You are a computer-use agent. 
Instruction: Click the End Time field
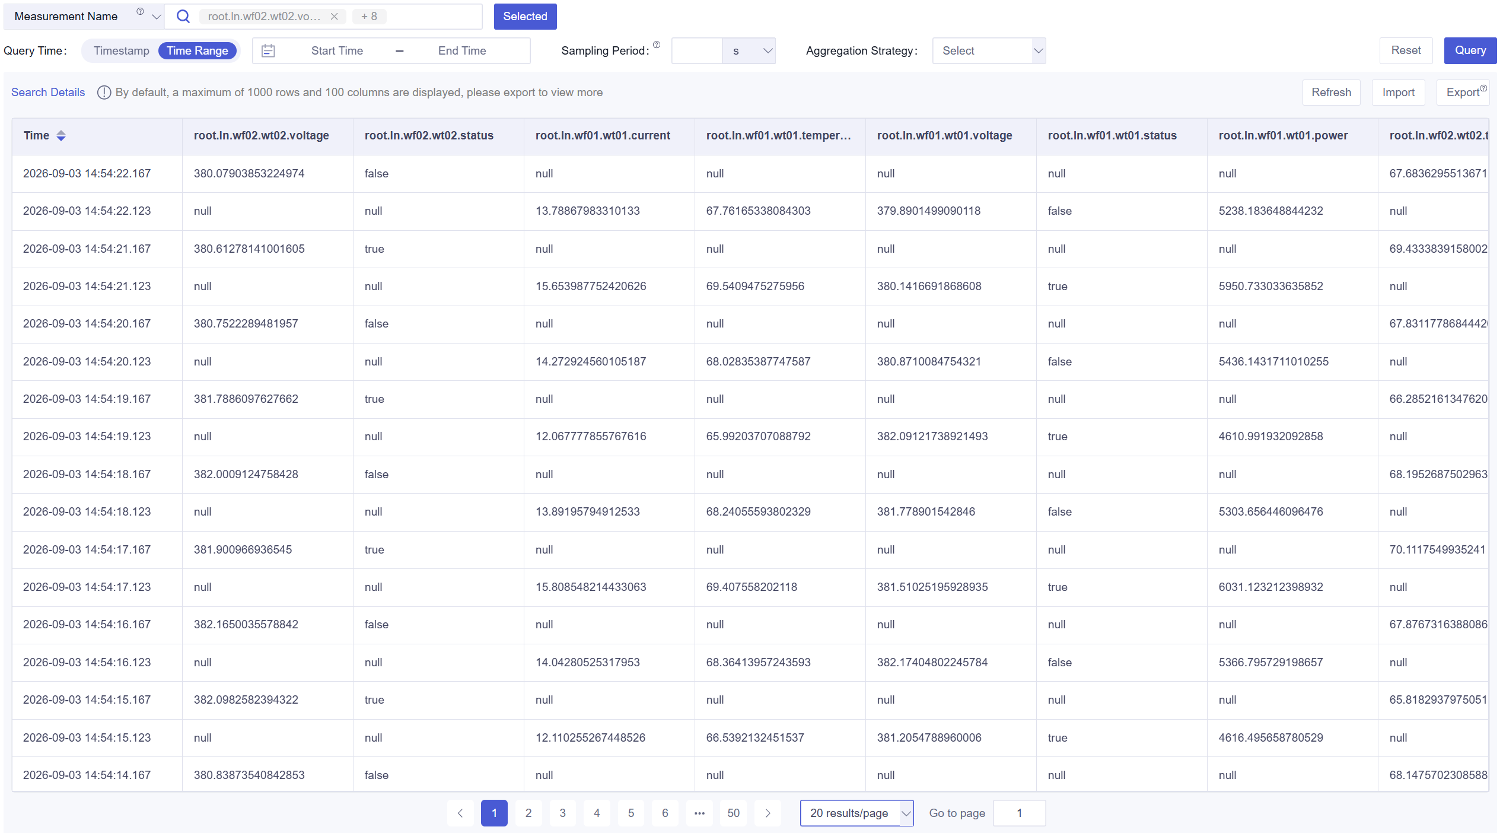[462, 51]
